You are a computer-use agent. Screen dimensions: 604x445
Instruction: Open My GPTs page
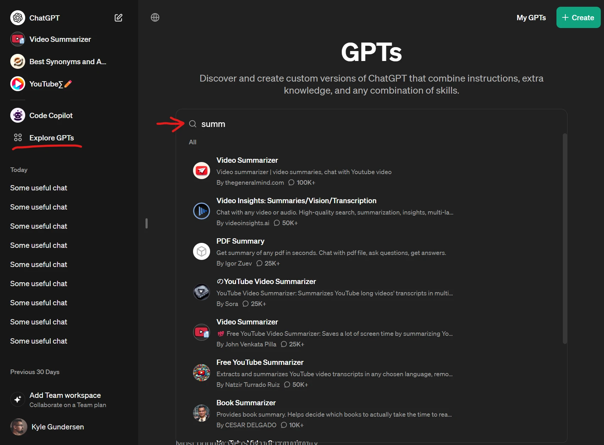coord(531,18)
